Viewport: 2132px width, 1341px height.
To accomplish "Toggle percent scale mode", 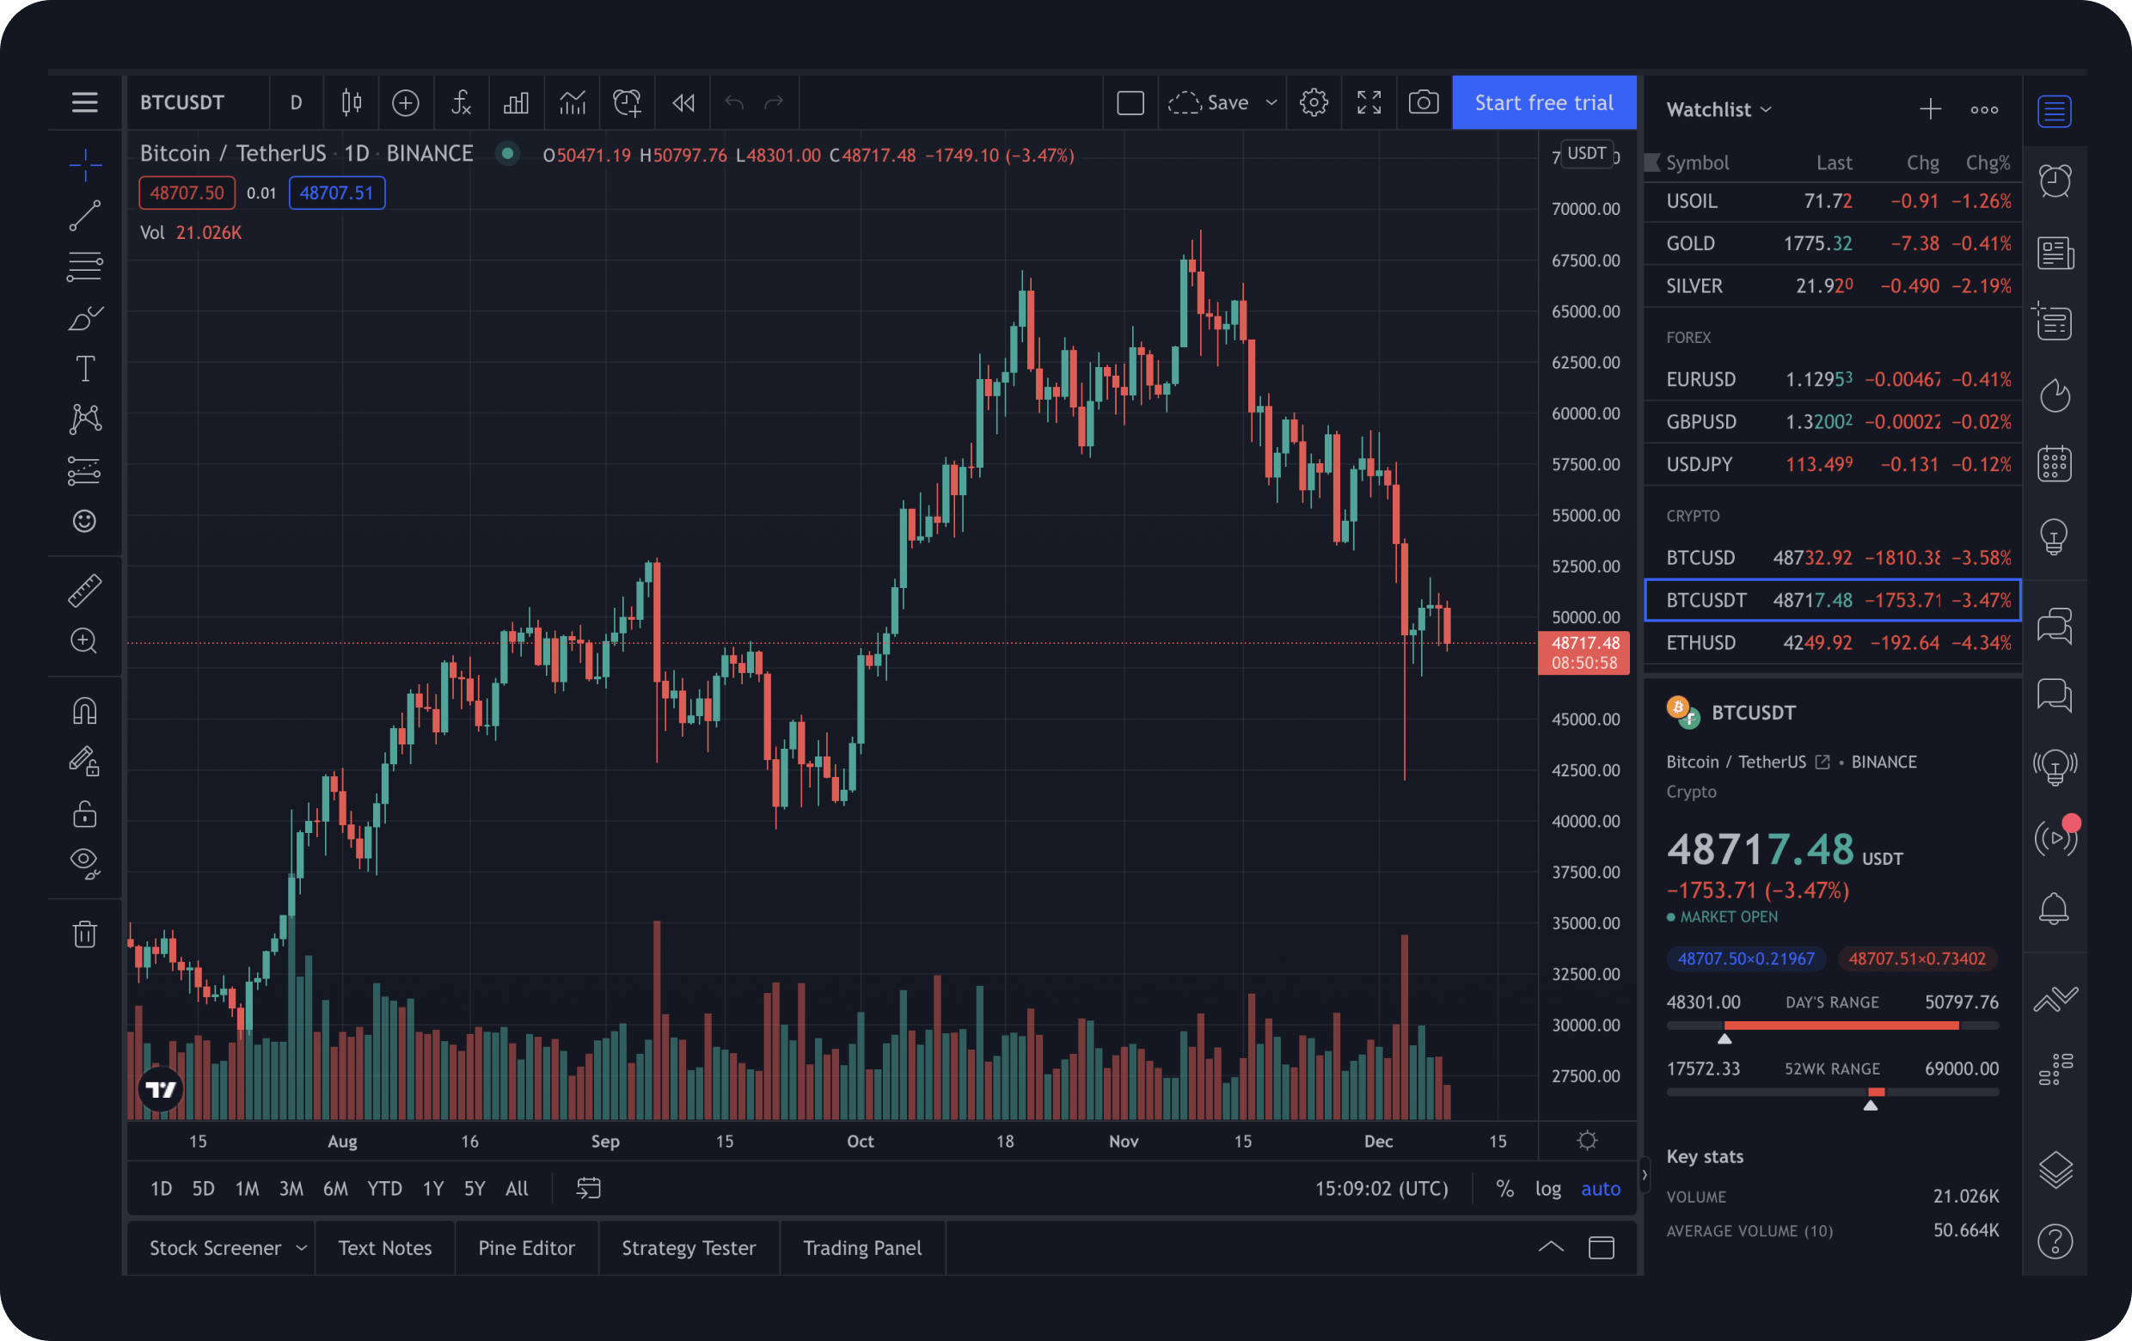I will click(x=1504, y=1189).
